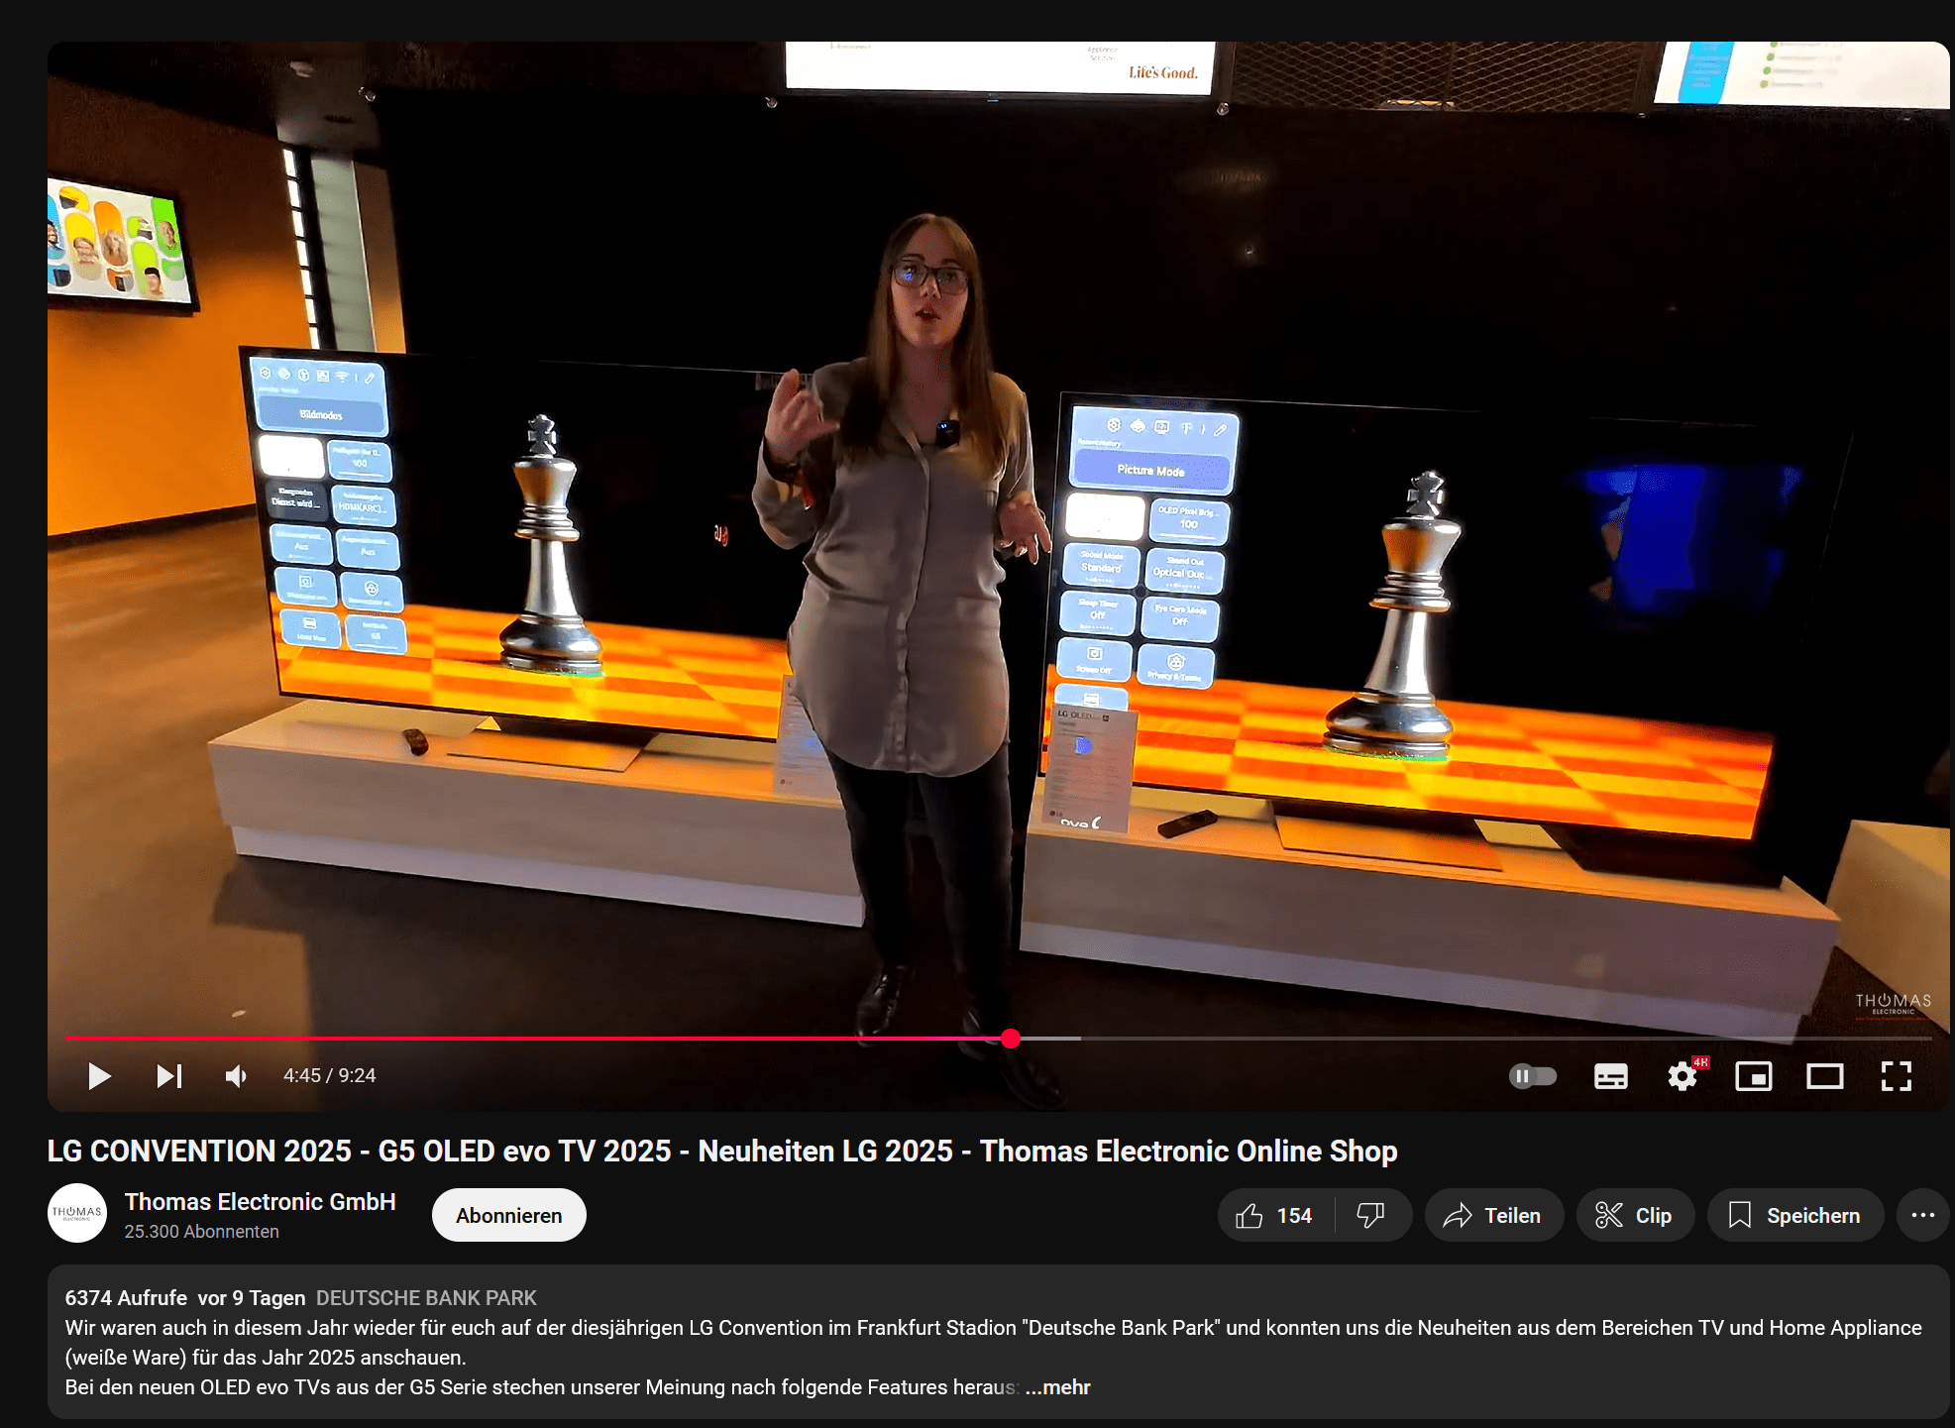Like the video with 154 likes
This screenshot has width=1955, height=1428.
[x=1275, y=1215]
